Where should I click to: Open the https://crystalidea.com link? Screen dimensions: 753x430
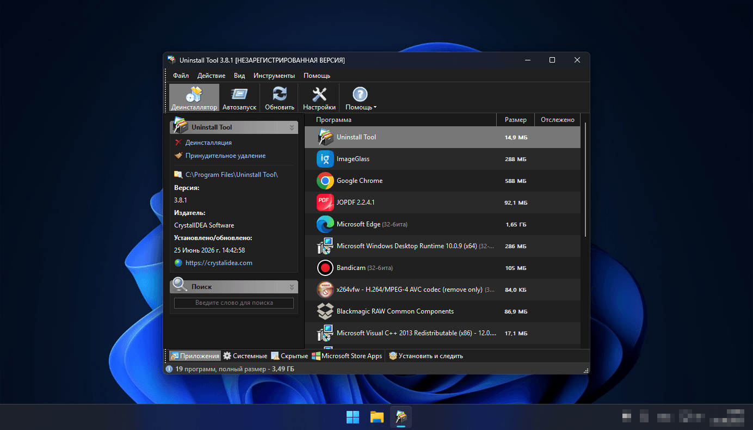[219, 263]
